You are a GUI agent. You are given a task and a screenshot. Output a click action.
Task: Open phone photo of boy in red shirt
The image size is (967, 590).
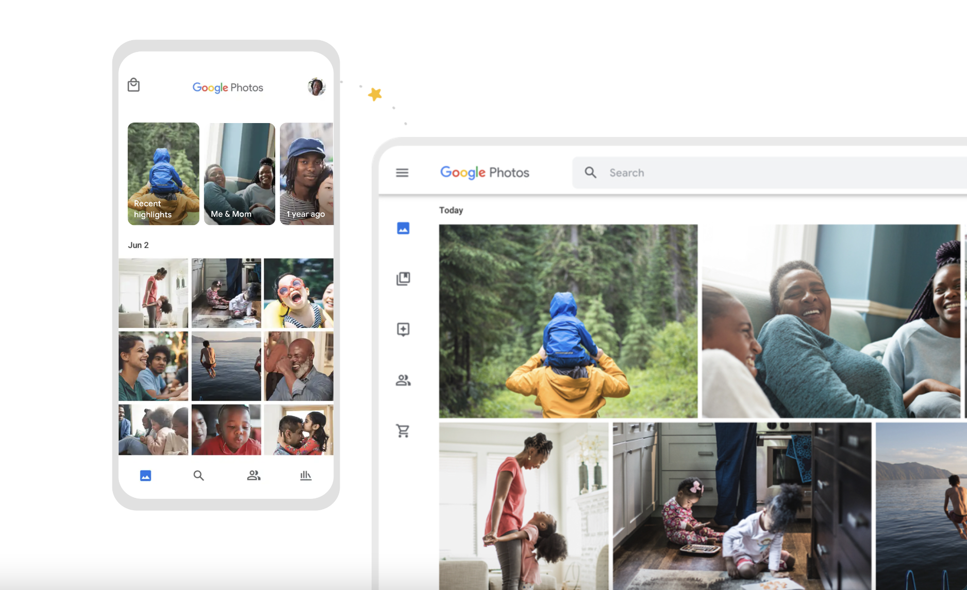pos(226,430)
